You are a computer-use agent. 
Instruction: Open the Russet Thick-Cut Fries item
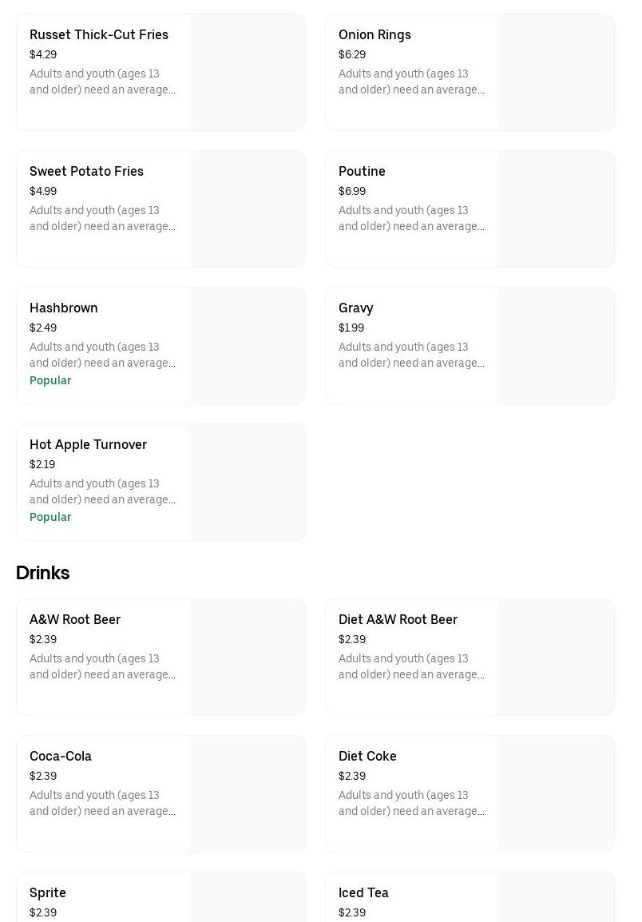tap(99, 35)
